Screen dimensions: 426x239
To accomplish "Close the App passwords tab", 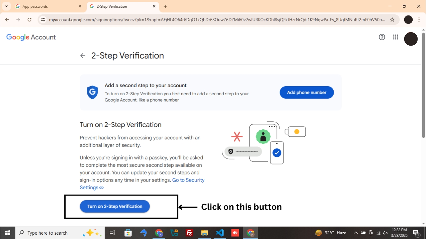I will tap(80, 6).
